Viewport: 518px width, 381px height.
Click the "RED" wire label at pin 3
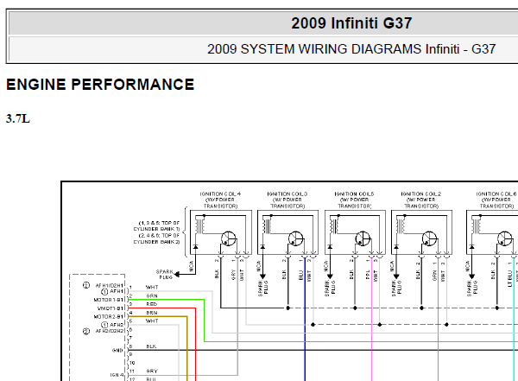(x=152, y=304)
